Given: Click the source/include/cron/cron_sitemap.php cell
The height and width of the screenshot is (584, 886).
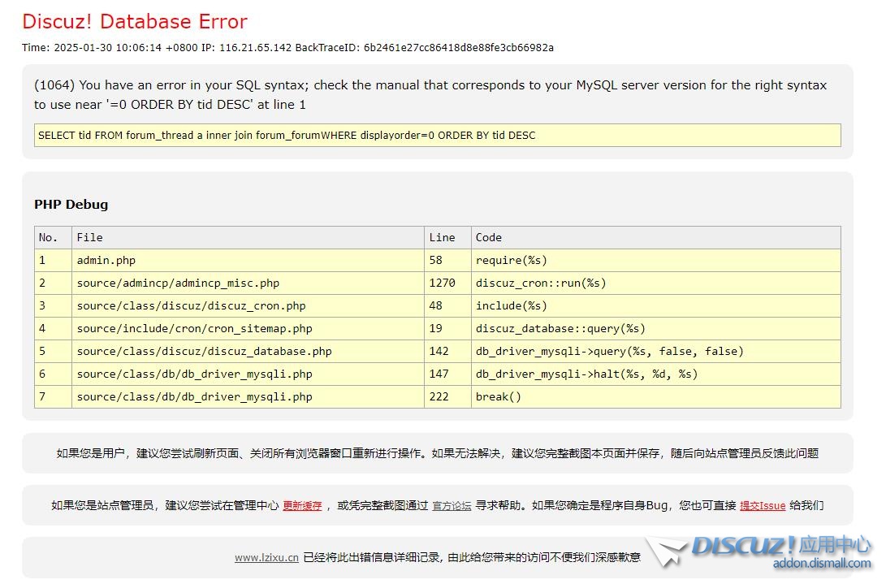Looking at the screenshot, I should click(x=248, y=328).
